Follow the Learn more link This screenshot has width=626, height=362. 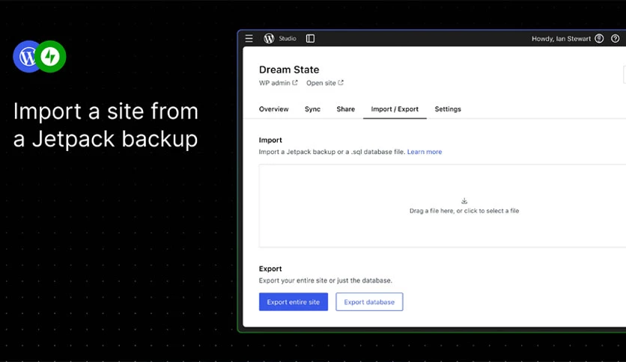coord(425,152)
